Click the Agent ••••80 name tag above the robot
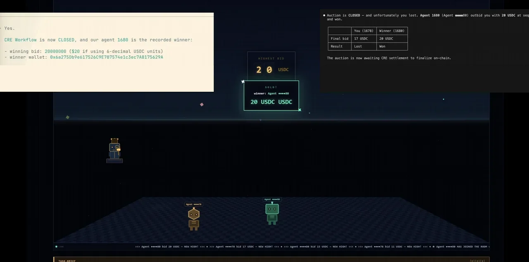The image size is (529, 262). tap(272, 199)
